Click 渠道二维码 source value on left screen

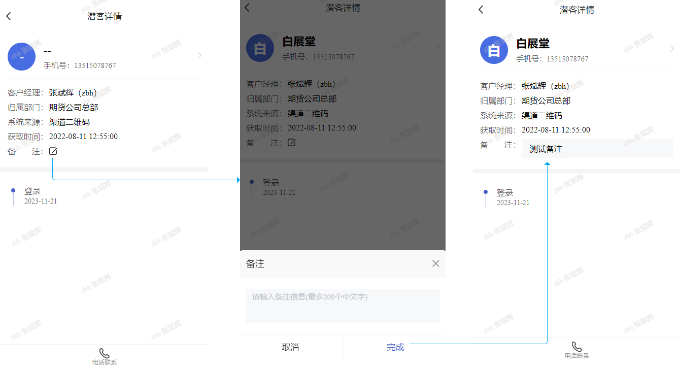click(x=70, y=122)
